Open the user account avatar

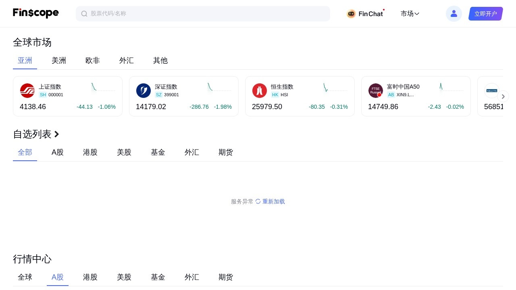pyautogui.click(x=454, y=14)
